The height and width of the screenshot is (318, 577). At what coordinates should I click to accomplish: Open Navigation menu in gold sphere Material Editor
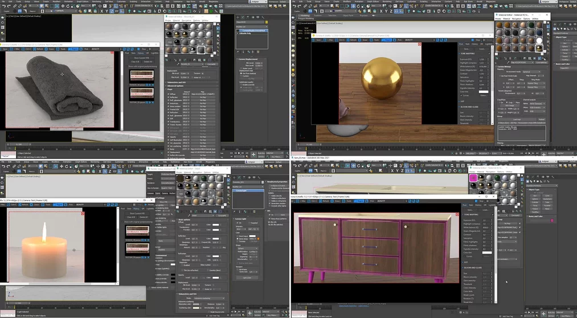pos(517,18)
